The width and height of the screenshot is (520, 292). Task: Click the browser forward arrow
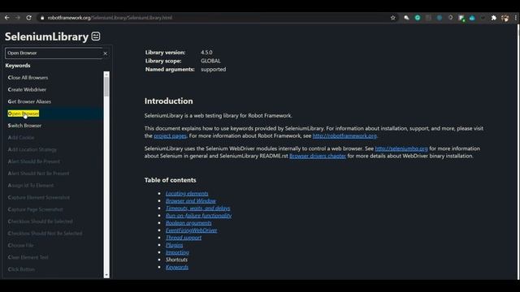coord(18,18)
